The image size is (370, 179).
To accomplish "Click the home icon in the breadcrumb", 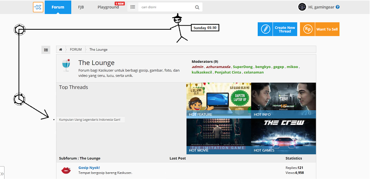I will click(x=61, y=50).
